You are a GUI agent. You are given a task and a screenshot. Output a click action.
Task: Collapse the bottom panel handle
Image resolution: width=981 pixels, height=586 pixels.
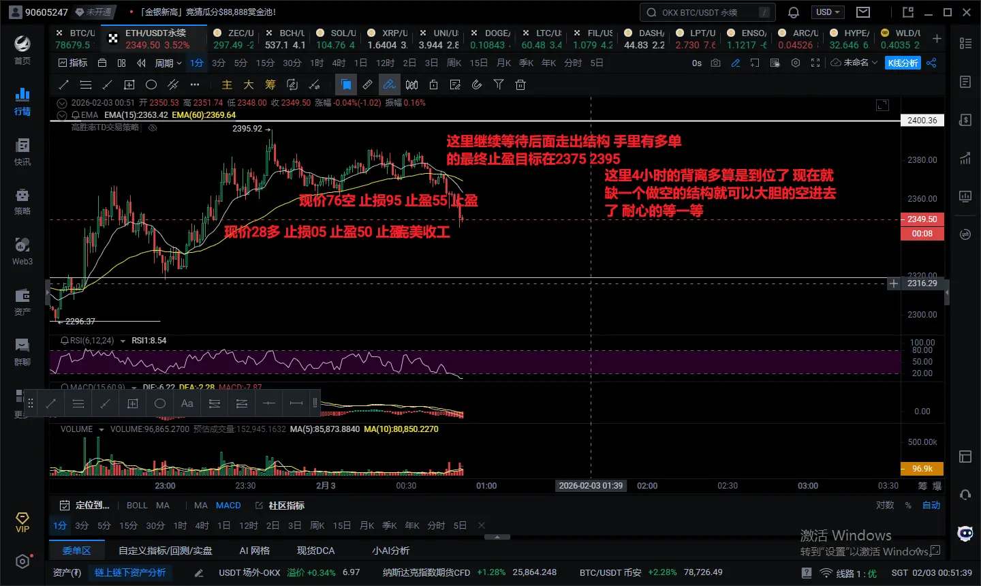pyautogui.click(x=497, y=537)
